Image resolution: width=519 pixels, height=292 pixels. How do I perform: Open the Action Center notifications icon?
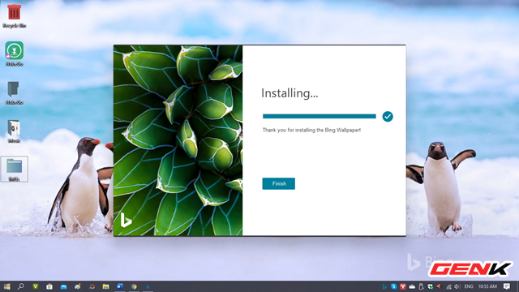pos(506,286)
